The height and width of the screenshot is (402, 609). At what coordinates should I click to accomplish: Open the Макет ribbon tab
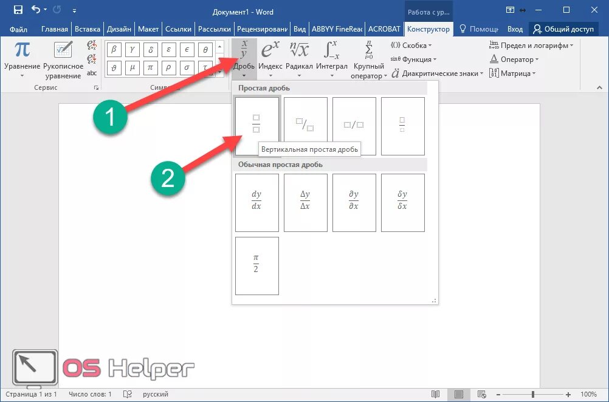pyautogui.click(x=148, y=29)
